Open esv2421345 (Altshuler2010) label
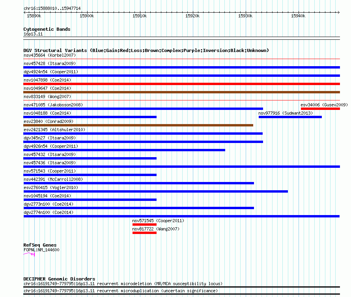351x297 pixels. click(x=54, y=130)
